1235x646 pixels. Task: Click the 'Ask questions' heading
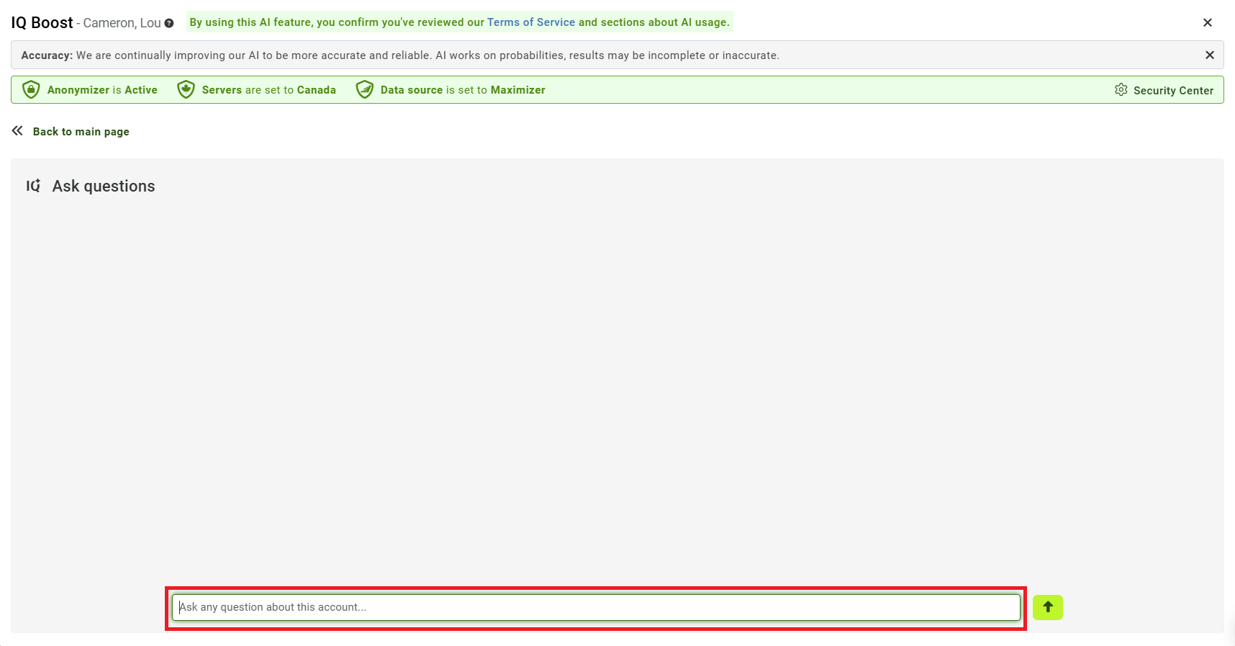click(104, 187)
